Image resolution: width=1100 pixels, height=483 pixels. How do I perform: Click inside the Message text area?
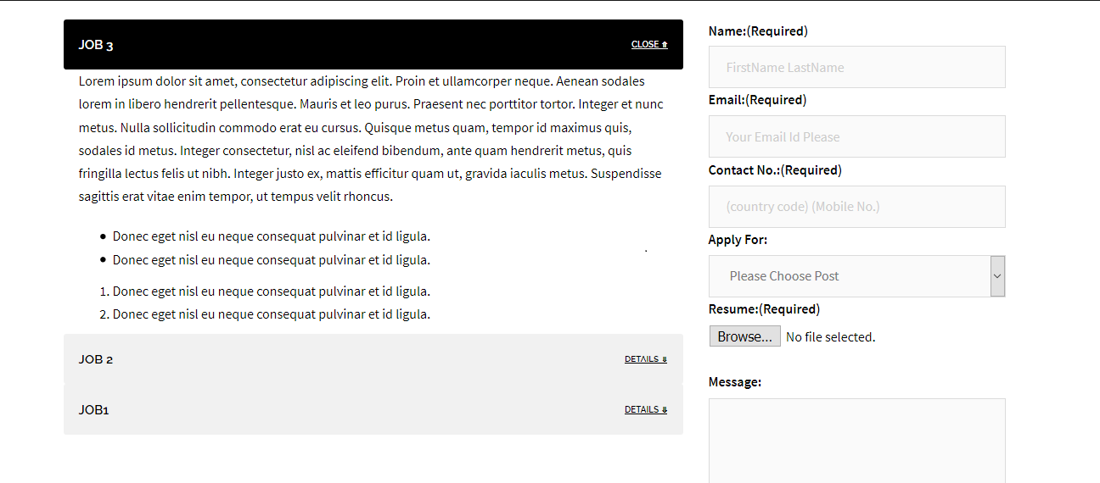(856, 441)
